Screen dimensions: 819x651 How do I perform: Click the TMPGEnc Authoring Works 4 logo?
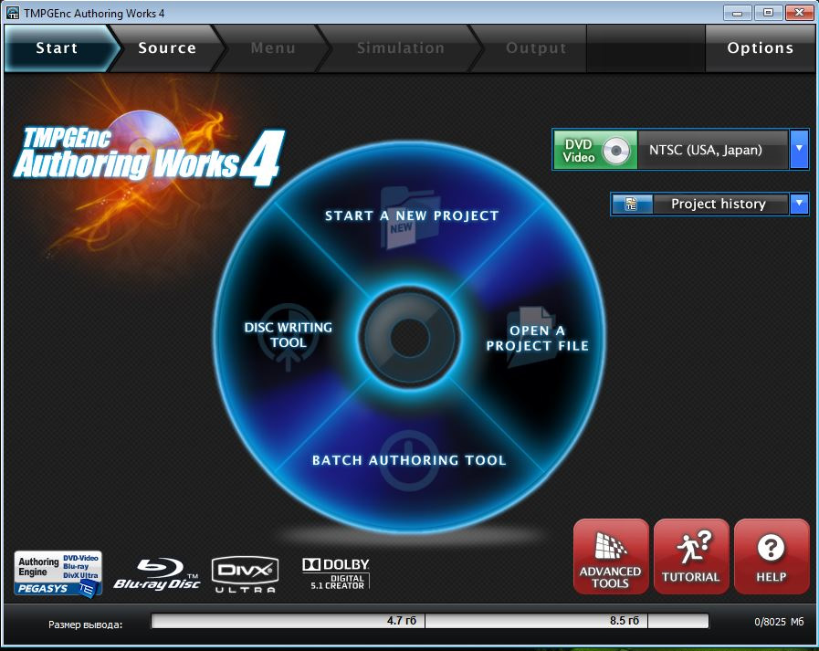(149, 155)
